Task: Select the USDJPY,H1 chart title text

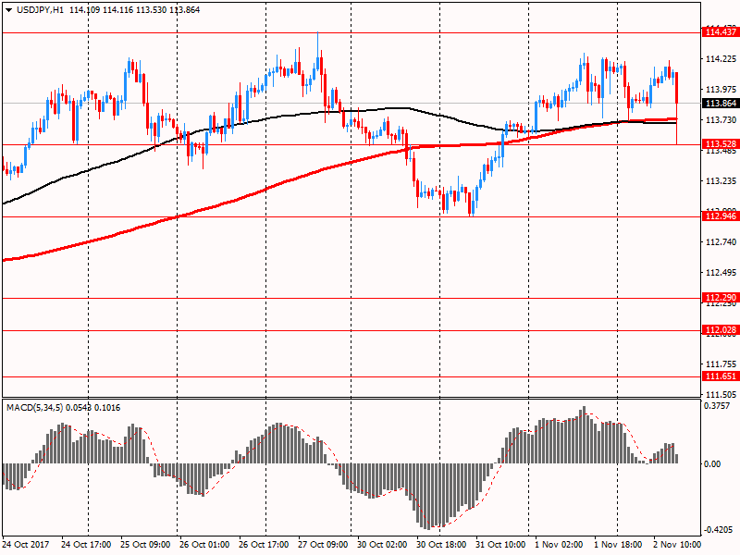Action: [x=40, y=10]
